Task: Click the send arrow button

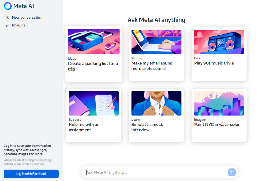Action: [232, 172]
